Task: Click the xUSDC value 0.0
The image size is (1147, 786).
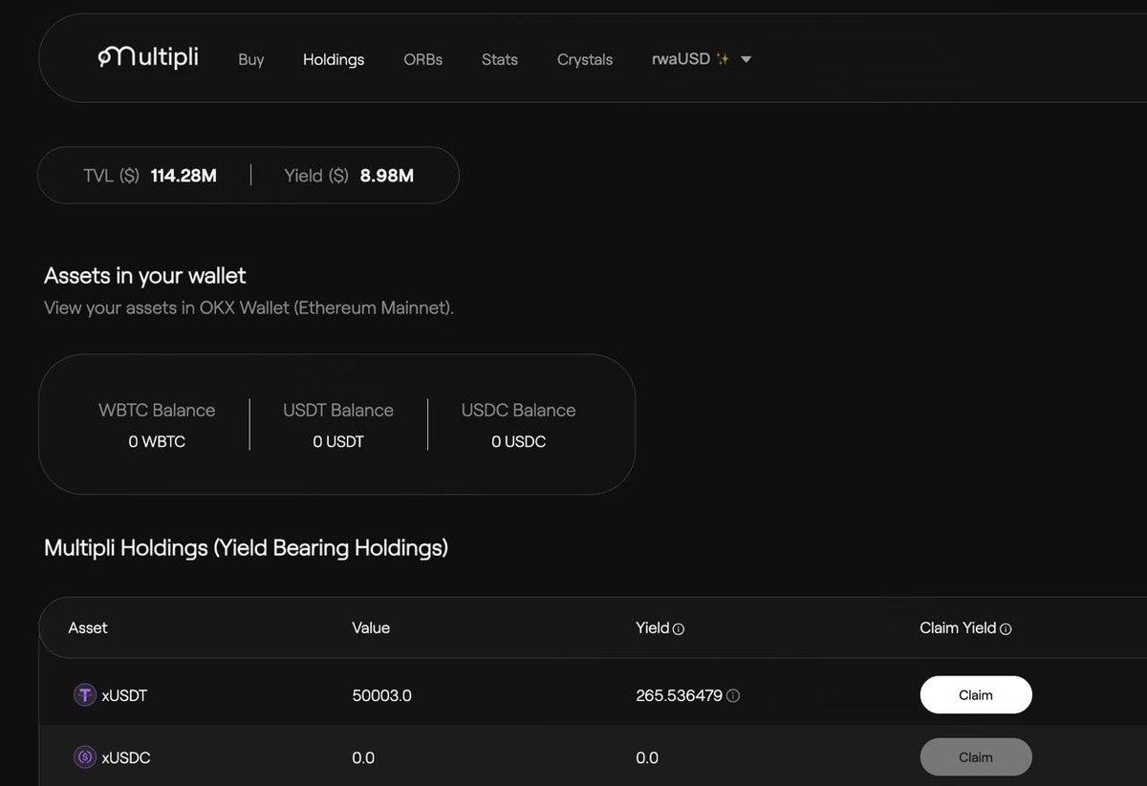Action: [363, 757]
